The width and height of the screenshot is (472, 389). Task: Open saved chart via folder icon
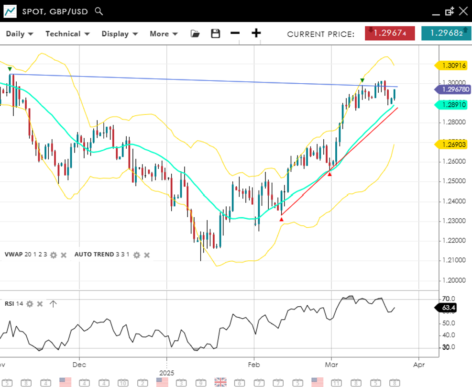[x=195, y=33]
